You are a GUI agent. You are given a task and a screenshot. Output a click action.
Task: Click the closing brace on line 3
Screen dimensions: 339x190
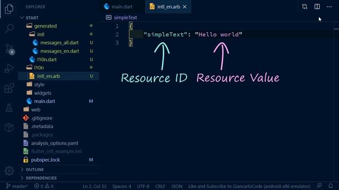131,43
